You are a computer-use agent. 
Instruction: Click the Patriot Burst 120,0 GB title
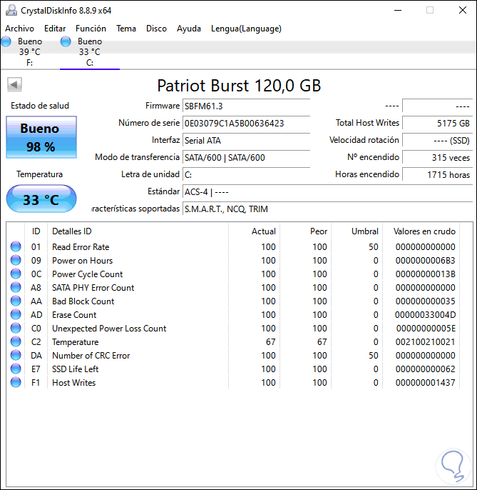(x=239, y=85)
